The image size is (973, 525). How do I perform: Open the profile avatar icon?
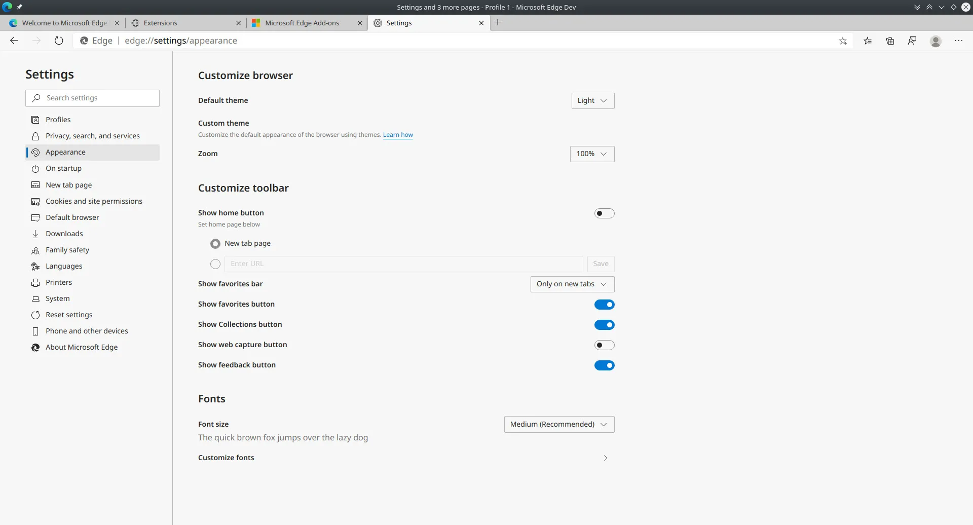pyautogui.click(x=935, y=41)
